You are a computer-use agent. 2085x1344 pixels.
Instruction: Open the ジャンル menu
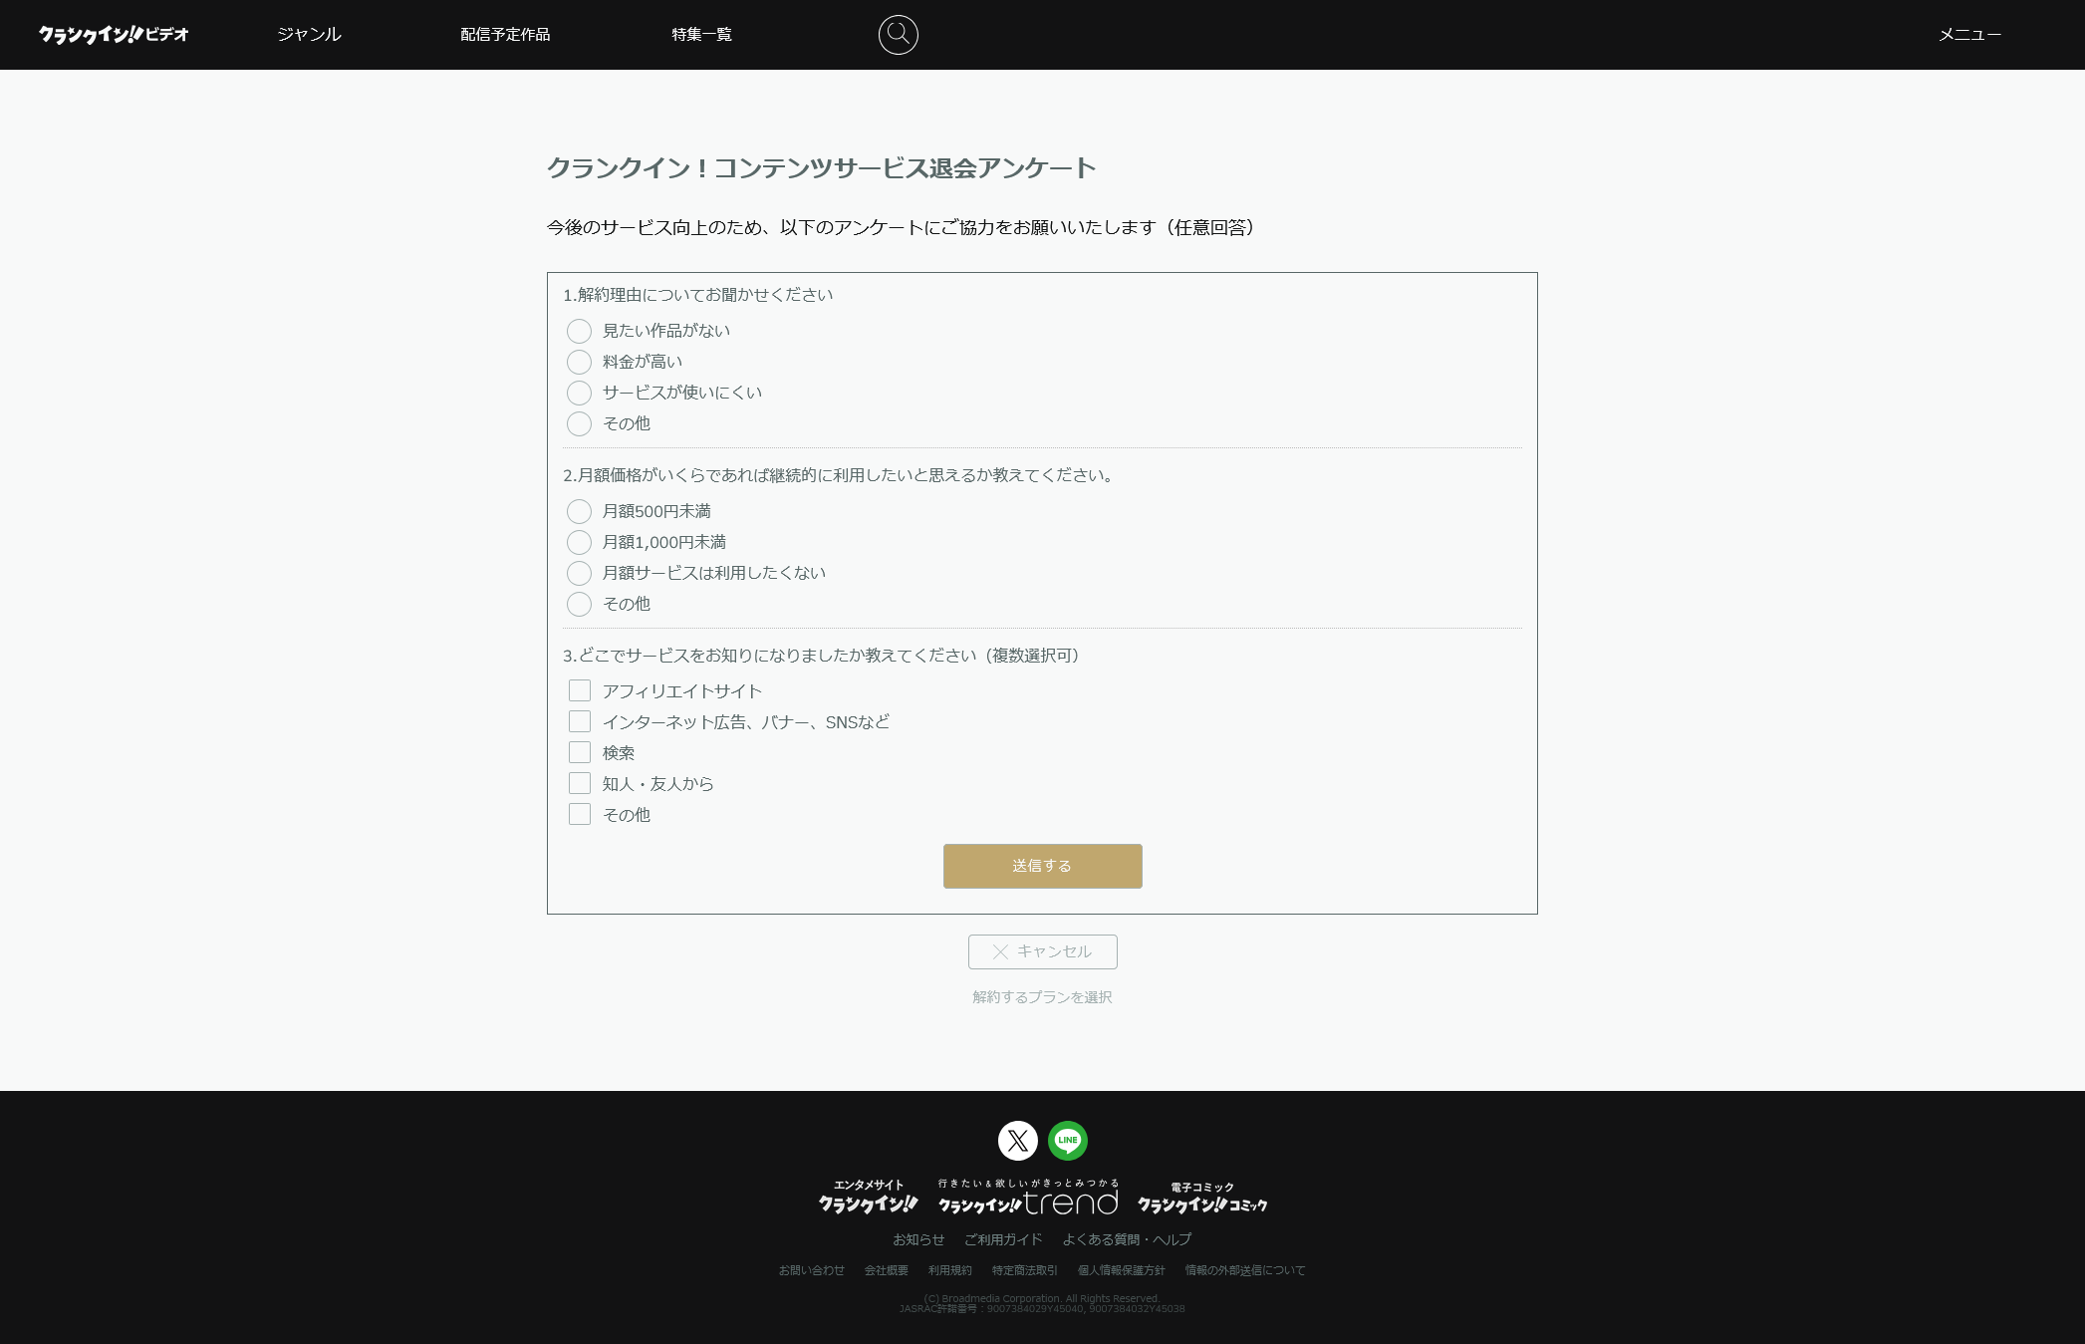tap(309, 35)
